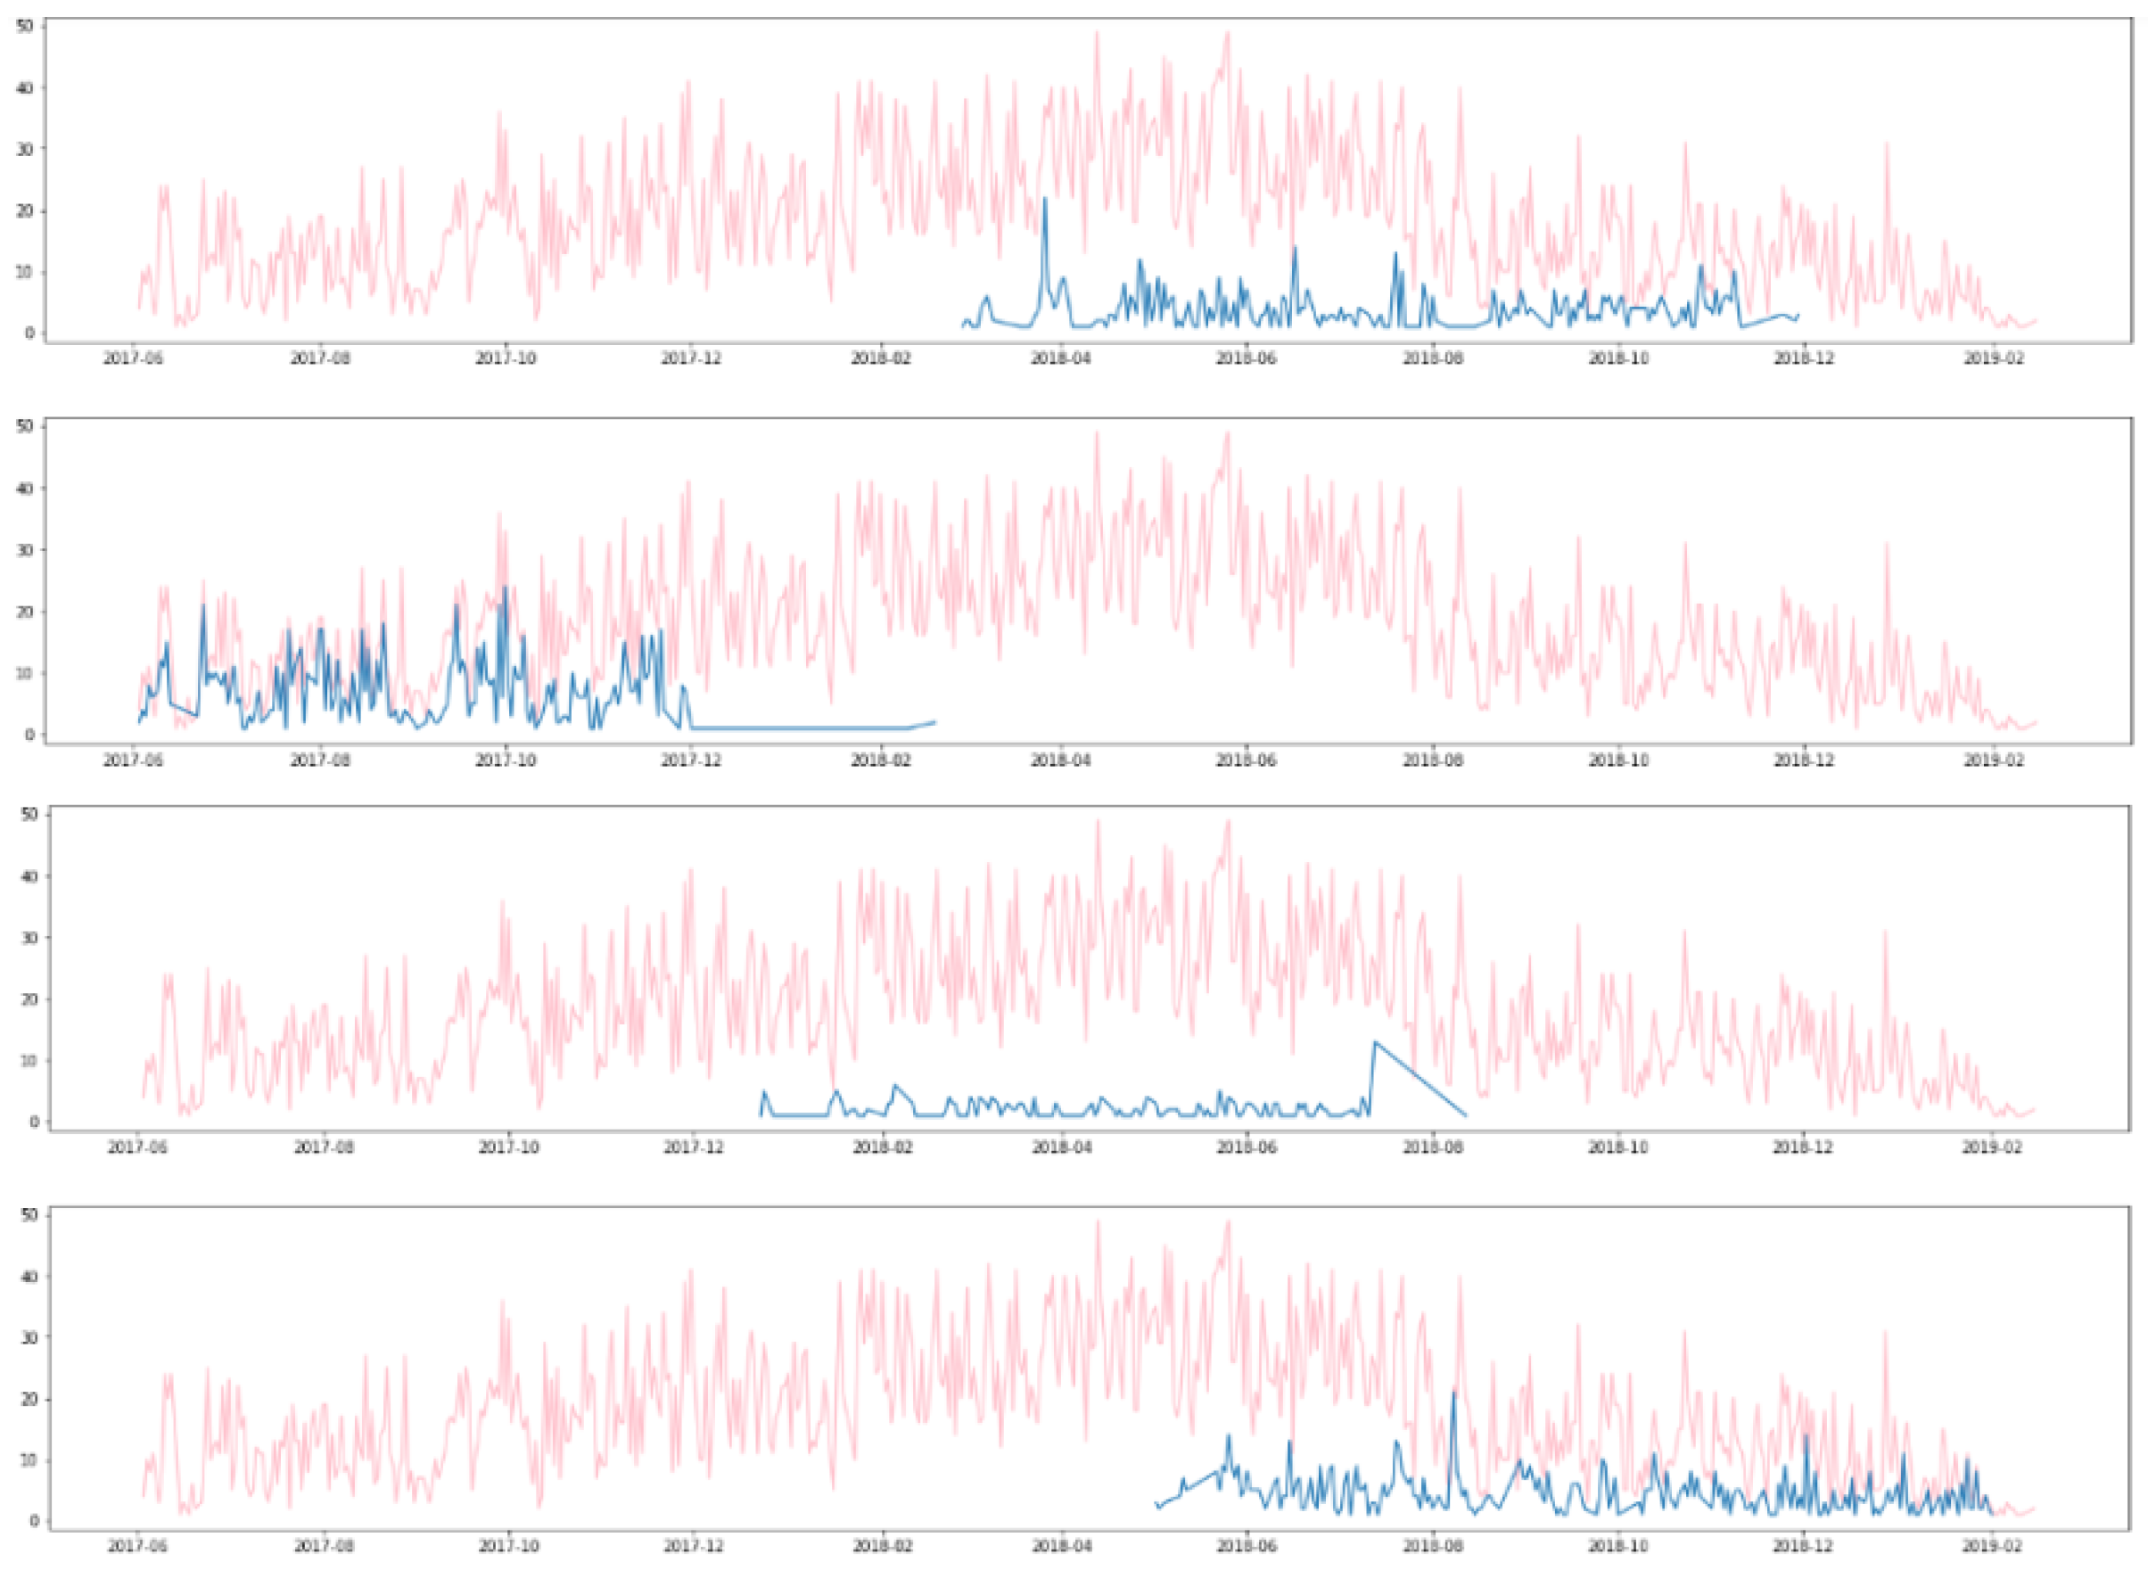The height and width of the screenshot is (1570, 2148).
Task: Click the 2018-02 label on the second chart
Action: [x=880, y=760]
